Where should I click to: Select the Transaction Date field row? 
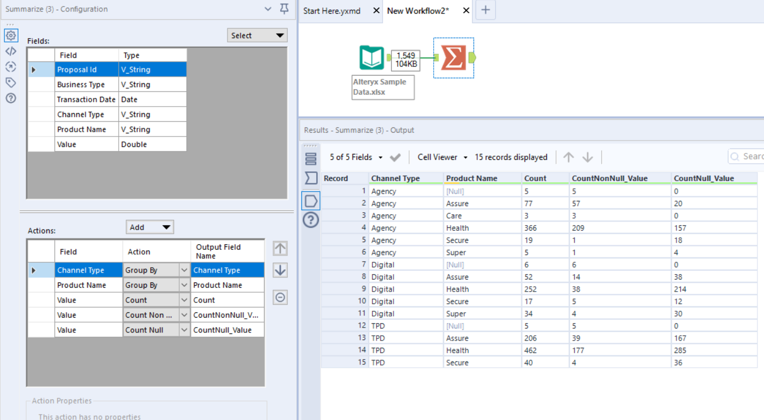pyautogui.click(x=86, y=100)
